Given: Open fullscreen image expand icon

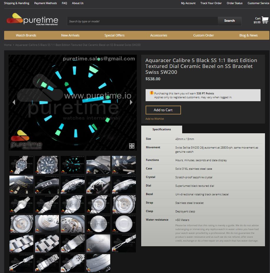Looking at the screenshot, I should pyautogui.click(x=132, y=146).
